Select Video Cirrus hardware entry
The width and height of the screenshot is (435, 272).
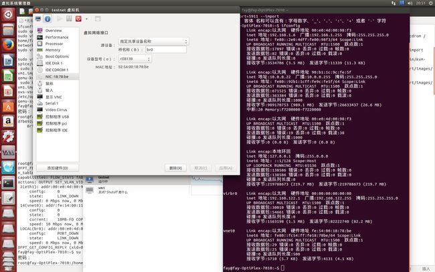point(58,110)
